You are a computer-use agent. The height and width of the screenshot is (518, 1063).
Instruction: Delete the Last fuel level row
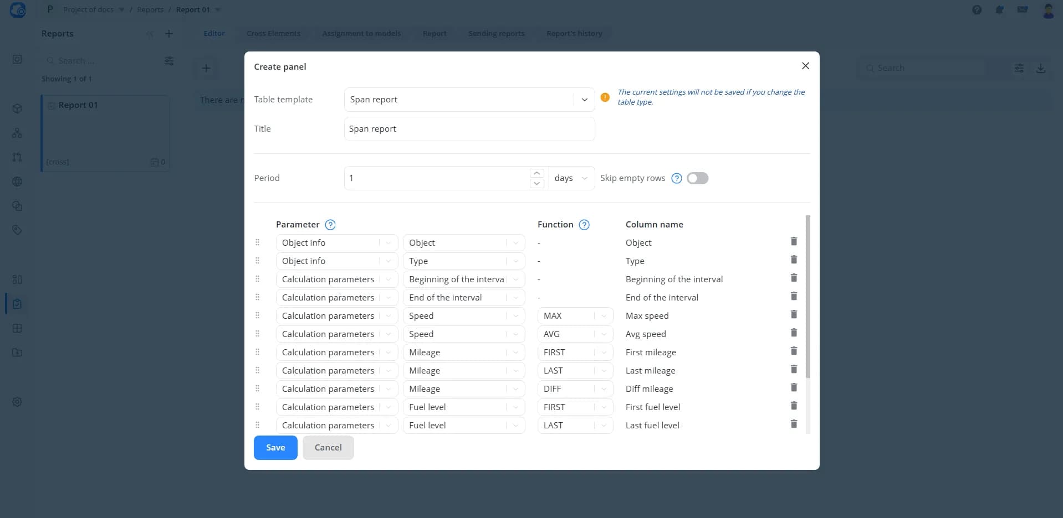pos(794,424)
